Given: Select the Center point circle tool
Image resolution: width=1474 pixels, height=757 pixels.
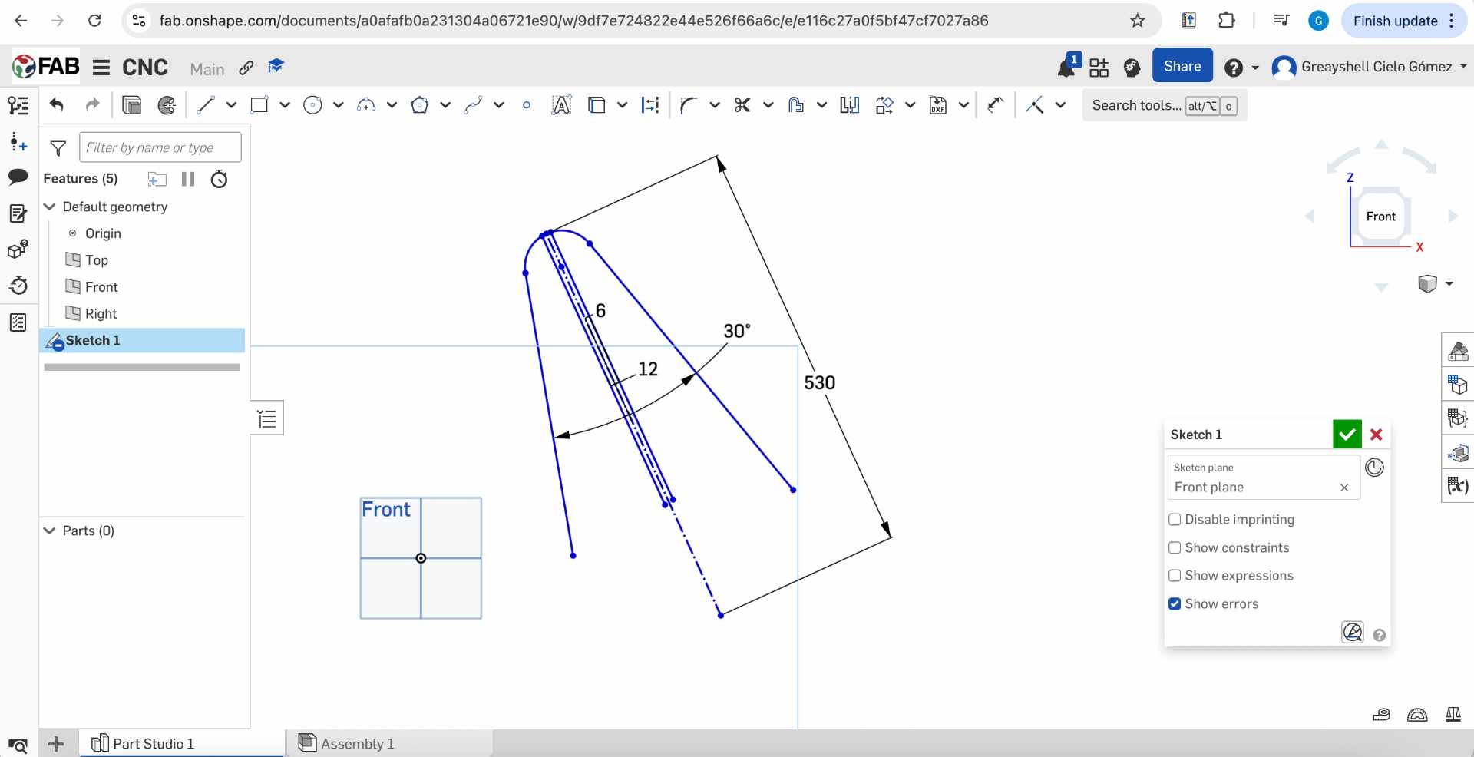Looking at the screenshot, I should pyautogui.click(x=312, y=105).
